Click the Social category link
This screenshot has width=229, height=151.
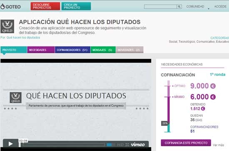coord(173,41)
